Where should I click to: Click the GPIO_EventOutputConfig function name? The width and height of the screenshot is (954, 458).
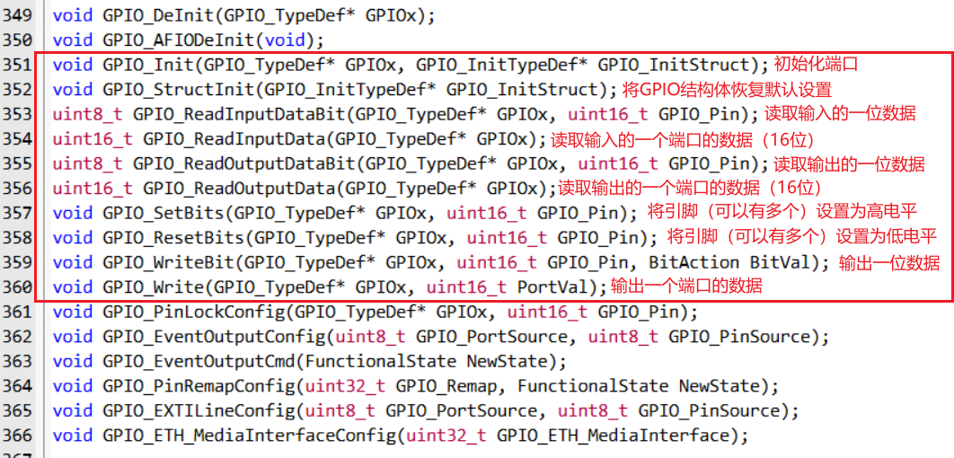[x=214, y=337]
